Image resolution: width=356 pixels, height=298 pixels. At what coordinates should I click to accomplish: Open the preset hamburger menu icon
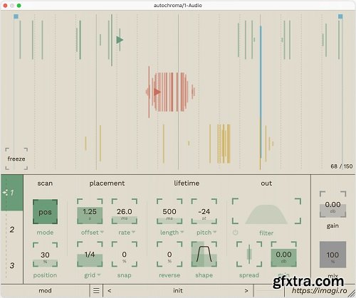(x=96, y=291)
